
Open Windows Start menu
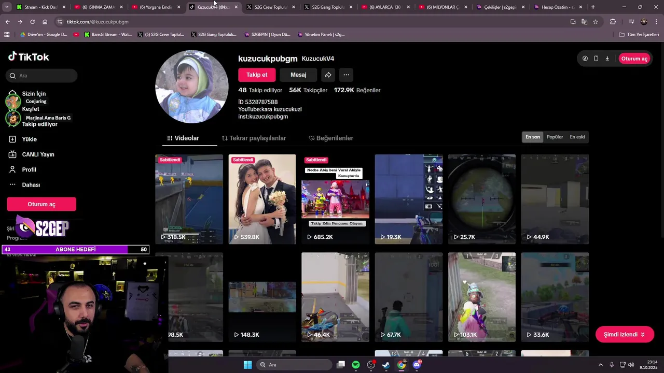[x=247, y=365]
